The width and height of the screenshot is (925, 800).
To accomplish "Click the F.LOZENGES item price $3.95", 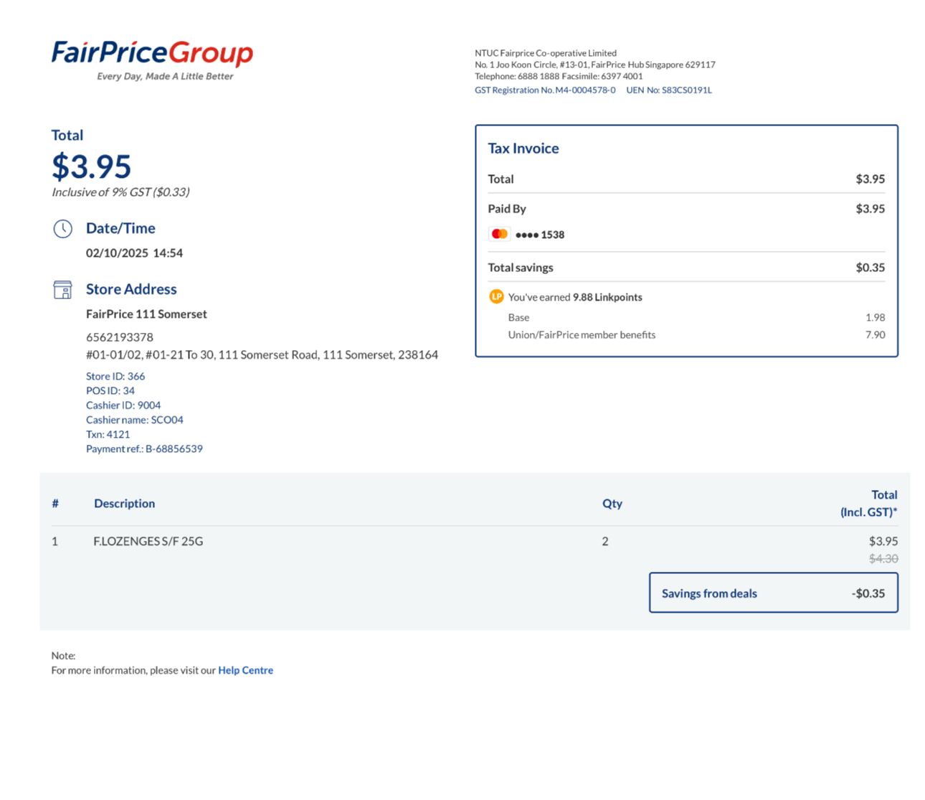I will tap(883, 542).
